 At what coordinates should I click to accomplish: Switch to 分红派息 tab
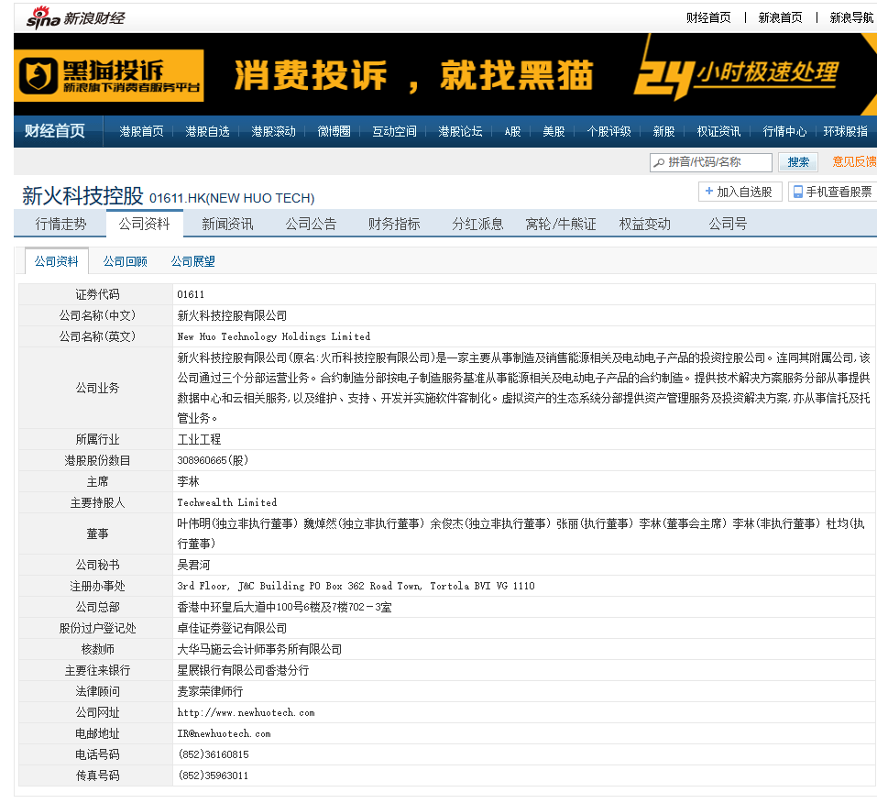[477, 224]
